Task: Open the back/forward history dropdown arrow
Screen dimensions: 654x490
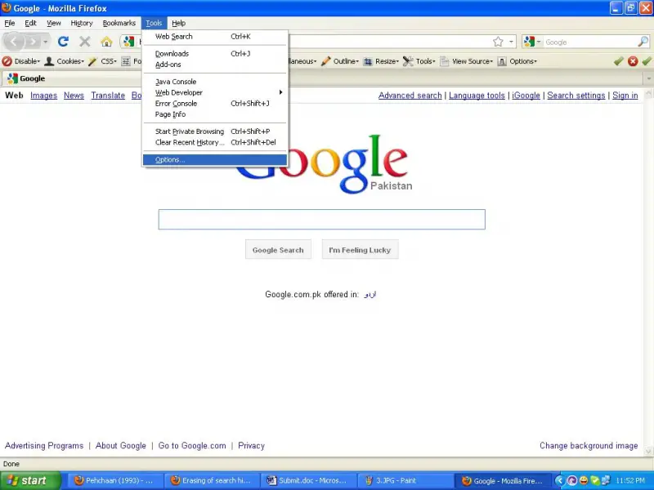Action: click(x=46, y=42)
